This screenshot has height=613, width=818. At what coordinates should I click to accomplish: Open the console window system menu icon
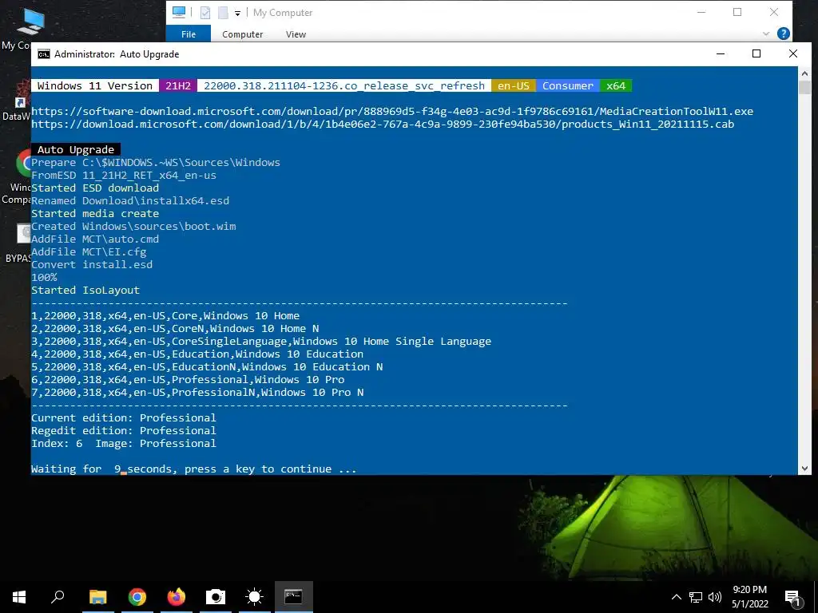pos(44,54)
